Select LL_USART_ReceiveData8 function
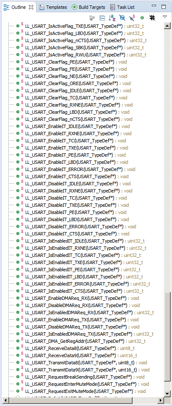This screenshot has width=172, height=406. (80, 349)
